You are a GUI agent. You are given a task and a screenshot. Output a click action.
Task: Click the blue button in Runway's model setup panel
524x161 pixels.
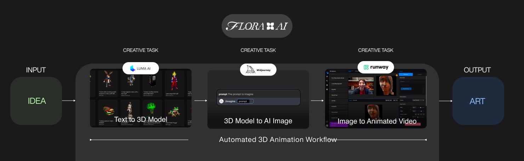pyautogui.click(x=406, y=89)
